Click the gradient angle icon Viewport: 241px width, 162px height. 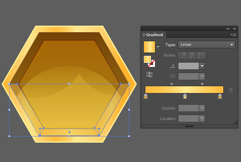coord(173,66)
